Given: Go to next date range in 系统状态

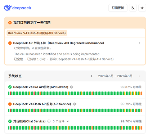Looking at the screenshot, I should [x=139, y=76].
